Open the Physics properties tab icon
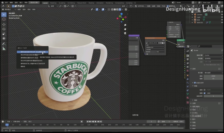 coord(188,86)
